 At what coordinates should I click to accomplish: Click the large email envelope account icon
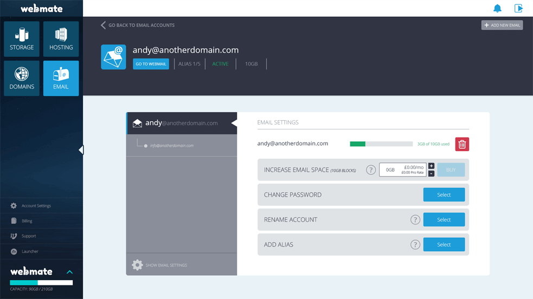[113, 57]
